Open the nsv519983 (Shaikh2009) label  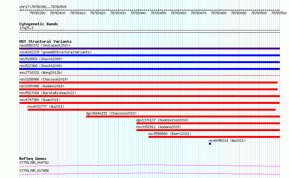point(41,59)
